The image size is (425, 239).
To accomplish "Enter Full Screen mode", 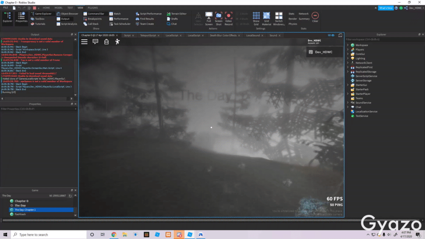I will coord(209,19).
